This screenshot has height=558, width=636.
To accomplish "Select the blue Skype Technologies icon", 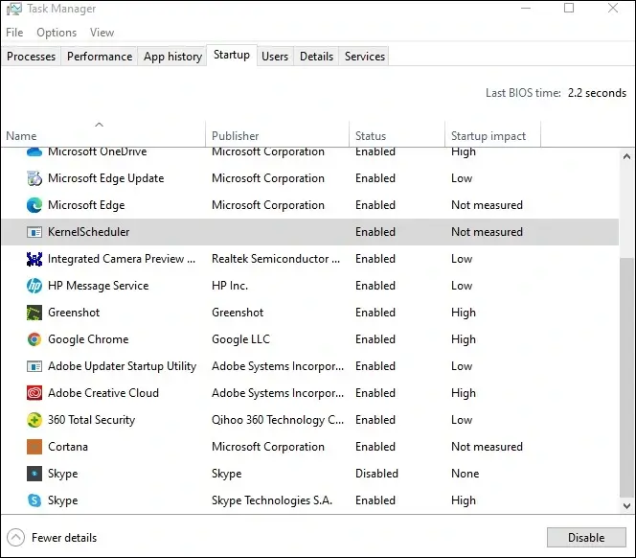I will [x=34, y=500].
